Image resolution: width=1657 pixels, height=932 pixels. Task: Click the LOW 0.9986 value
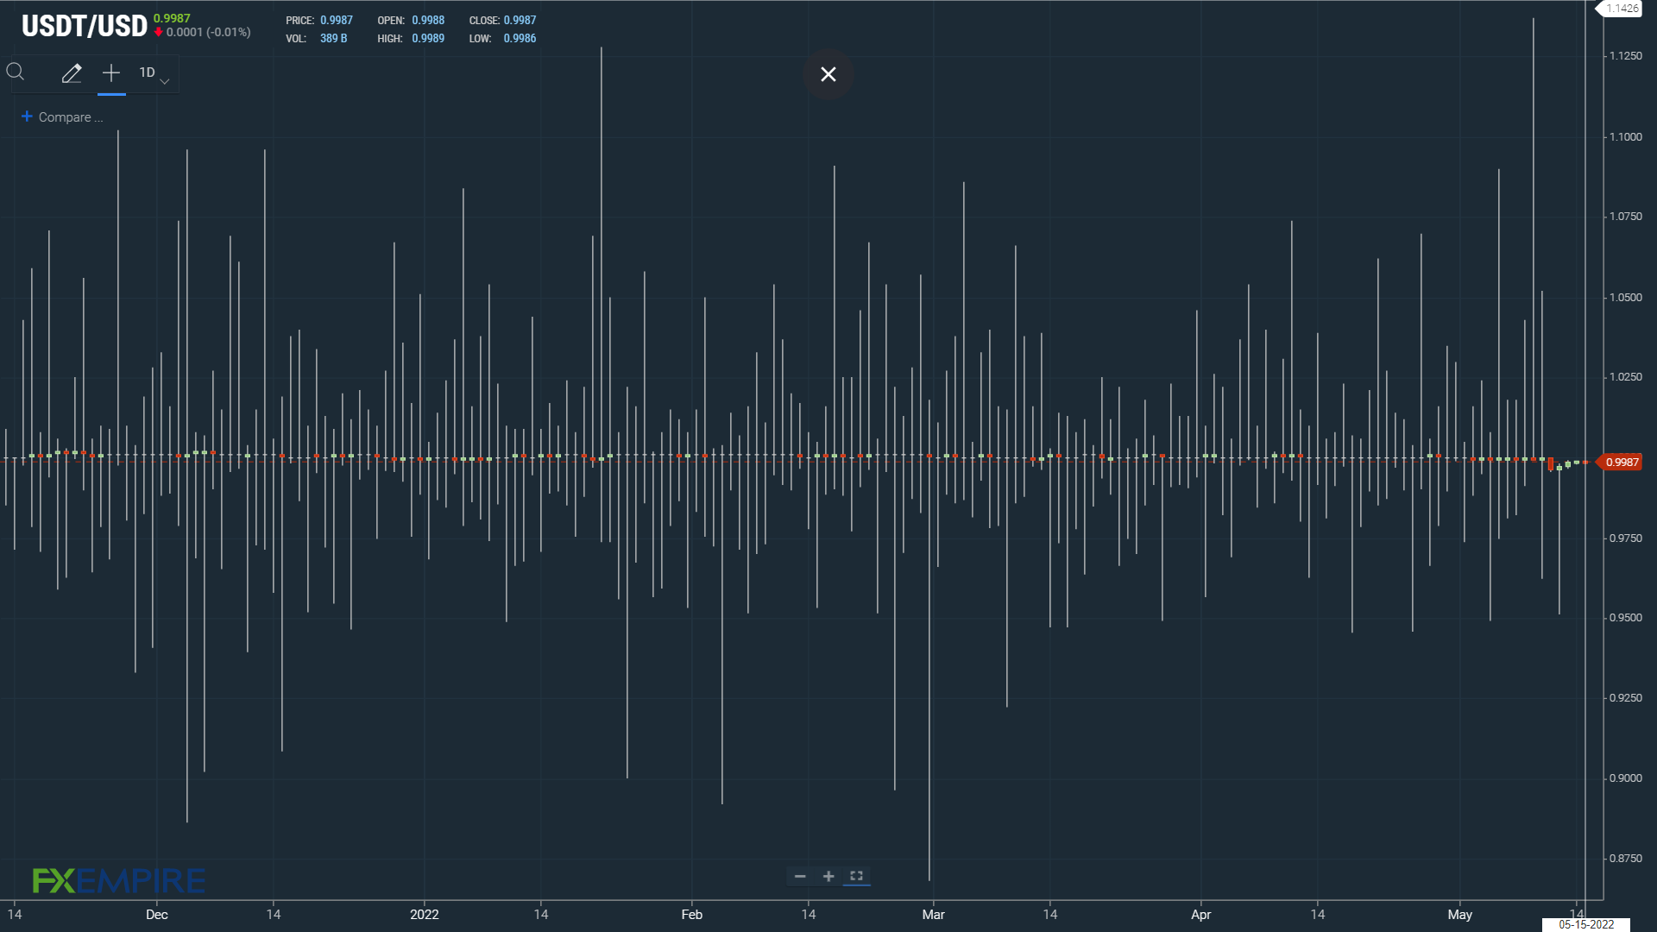[520, 39]
